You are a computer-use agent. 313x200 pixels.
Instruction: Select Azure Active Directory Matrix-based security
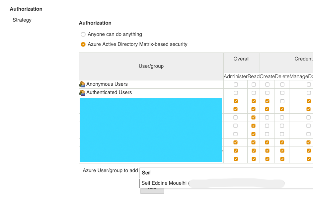click(x=83, y=44)
